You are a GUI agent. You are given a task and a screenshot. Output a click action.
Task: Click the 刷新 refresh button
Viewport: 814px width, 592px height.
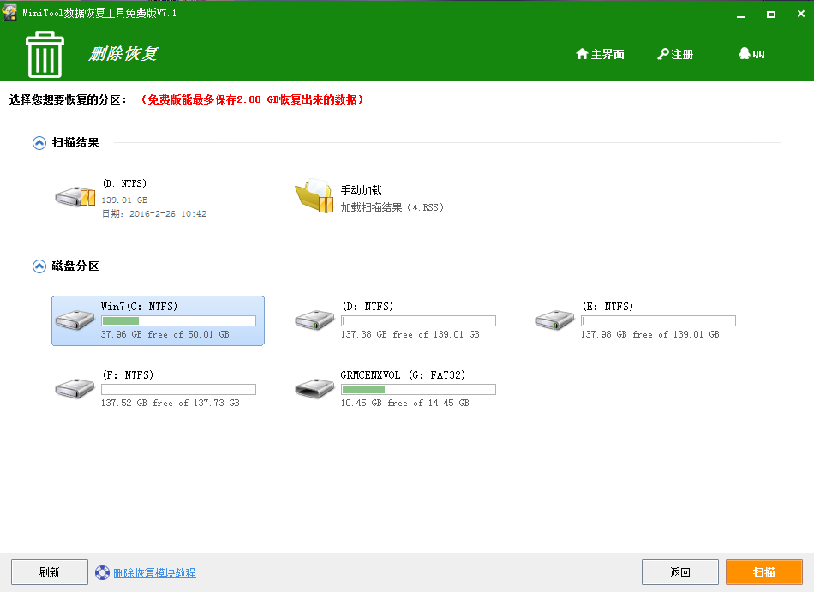click(50, 572)
